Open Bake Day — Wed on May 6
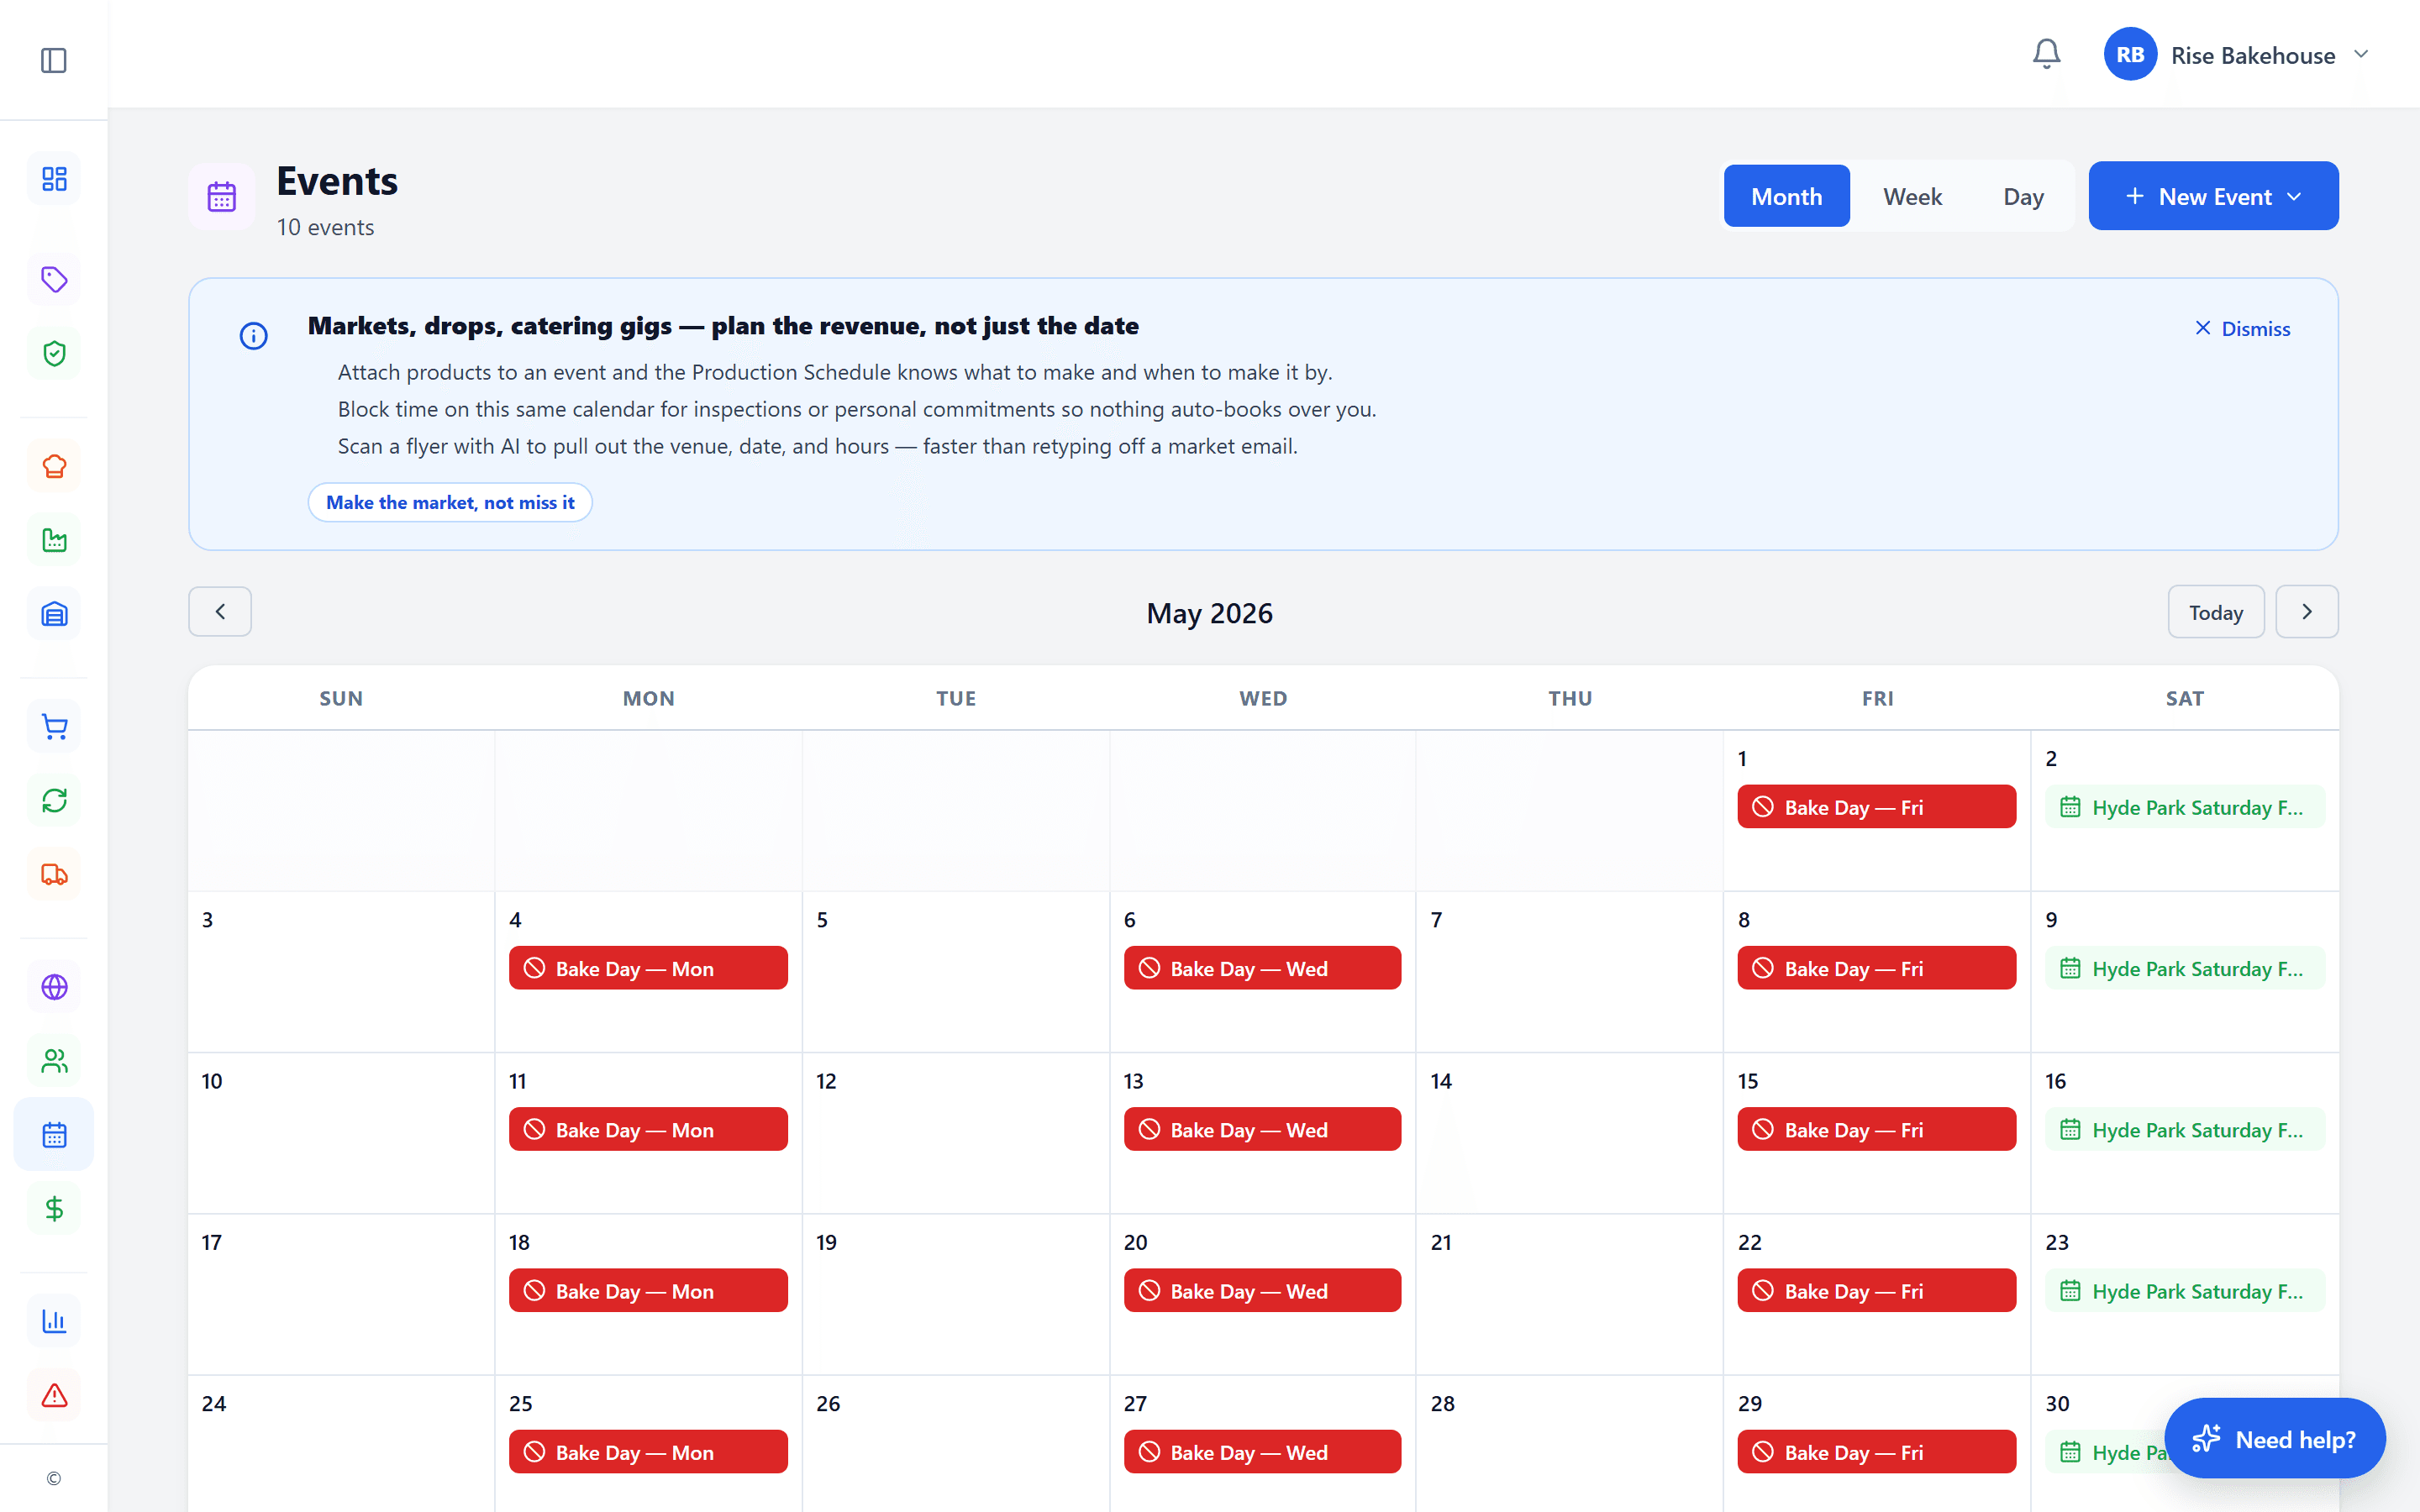The image size is (2420, 1512). pos(1262,968)
